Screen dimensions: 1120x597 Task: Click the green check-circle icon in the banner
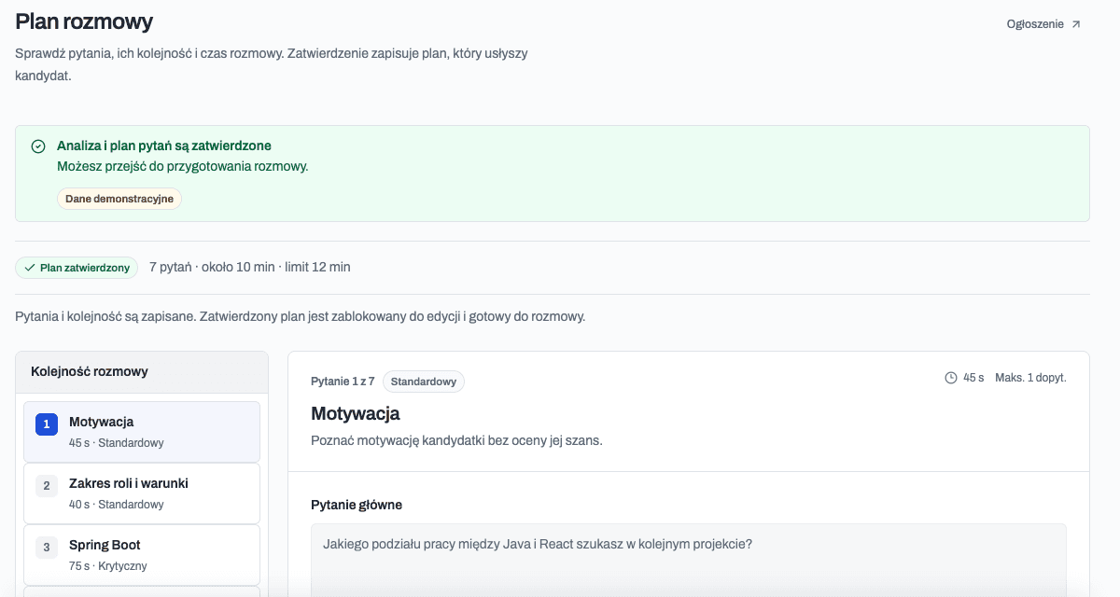38,146
